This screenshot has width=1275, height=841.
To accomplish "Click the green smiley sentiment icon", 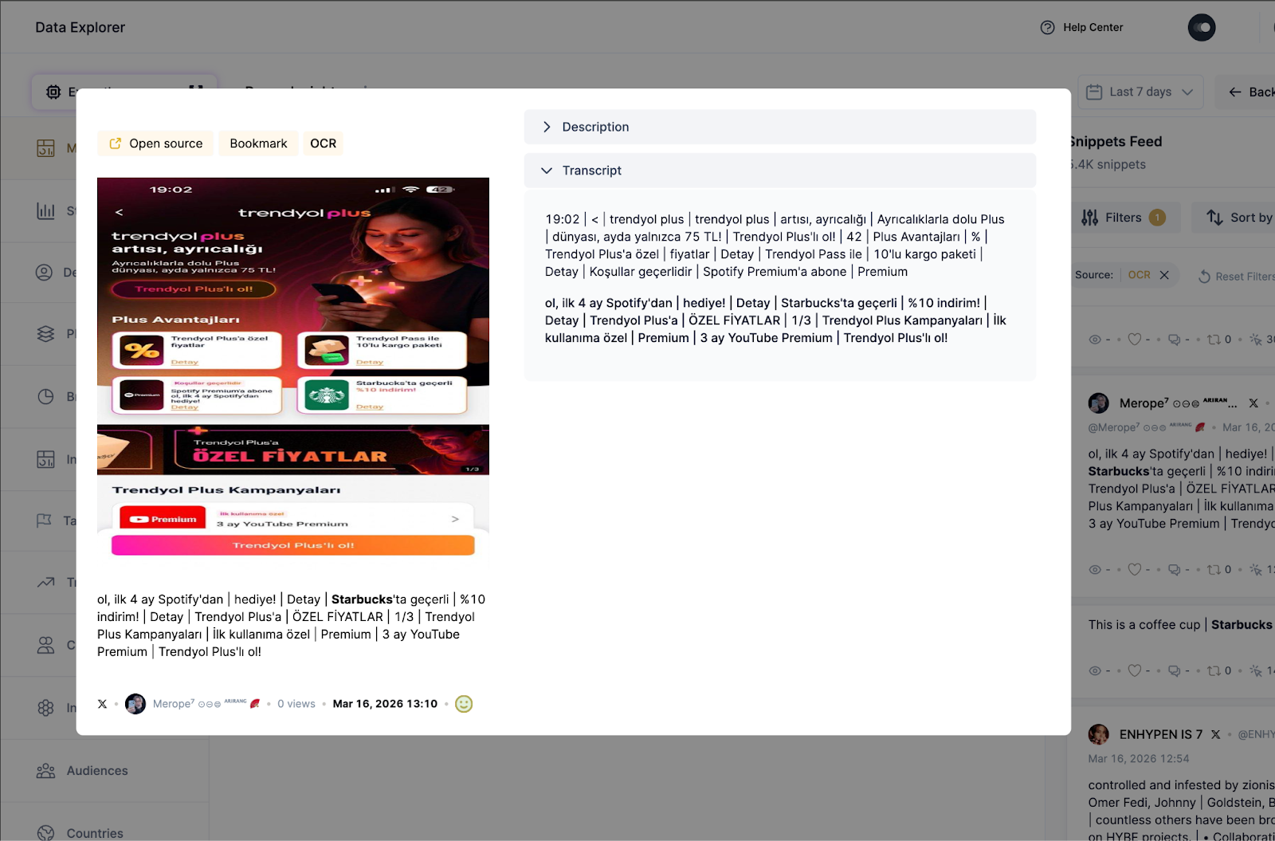I will click(464, 704).
